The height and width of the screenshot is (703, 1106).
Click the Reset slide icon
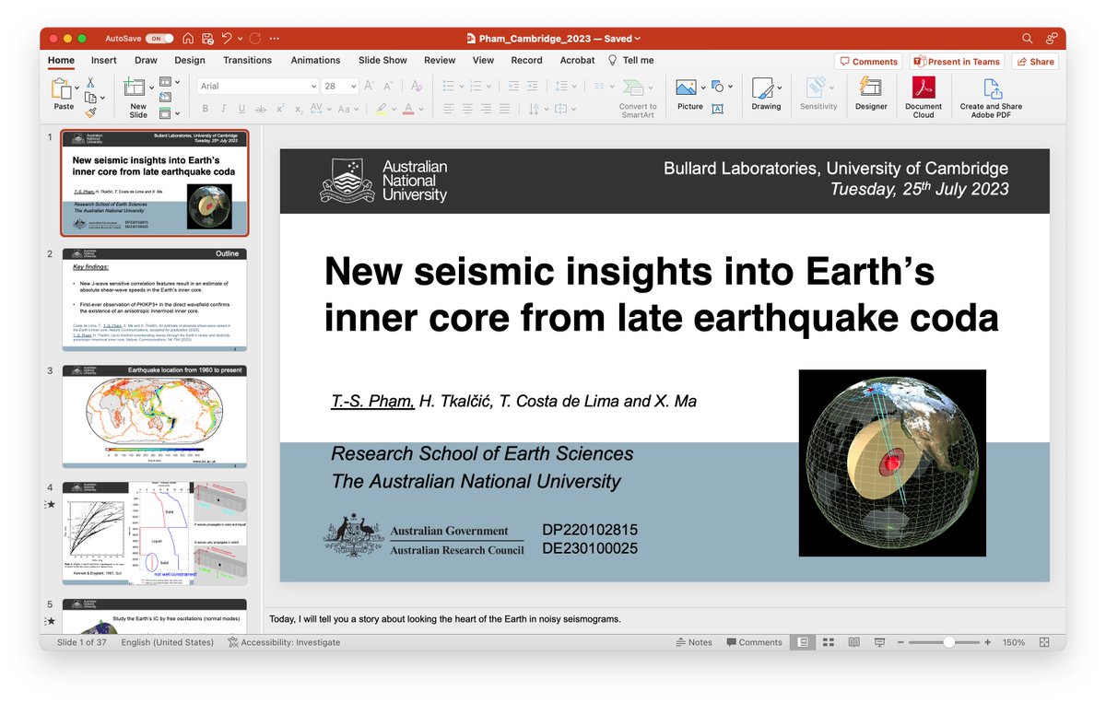(164, 98)
